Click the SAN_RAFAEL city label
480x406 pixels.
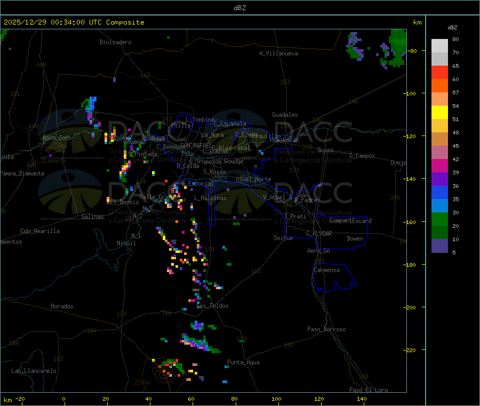196,145
